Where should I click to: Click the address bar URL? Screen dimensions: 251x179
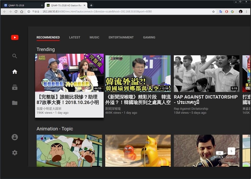[97, 12]
